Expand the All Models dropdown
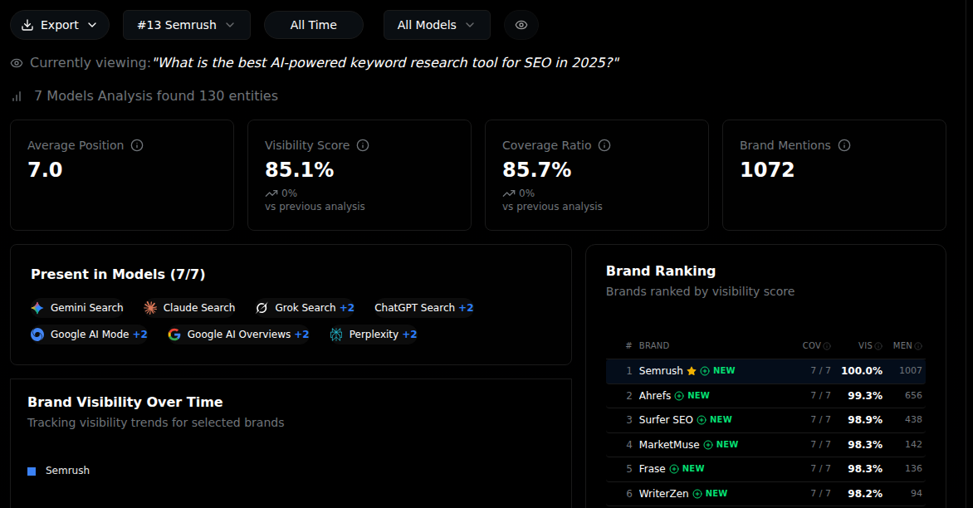 (x=436, y=25)
